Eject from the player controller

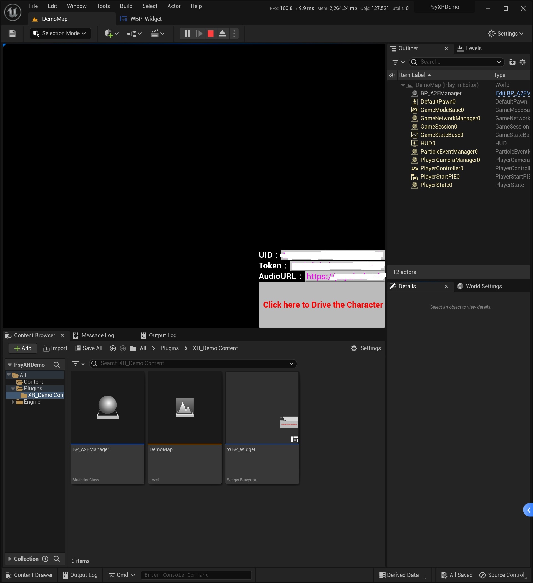222,34
